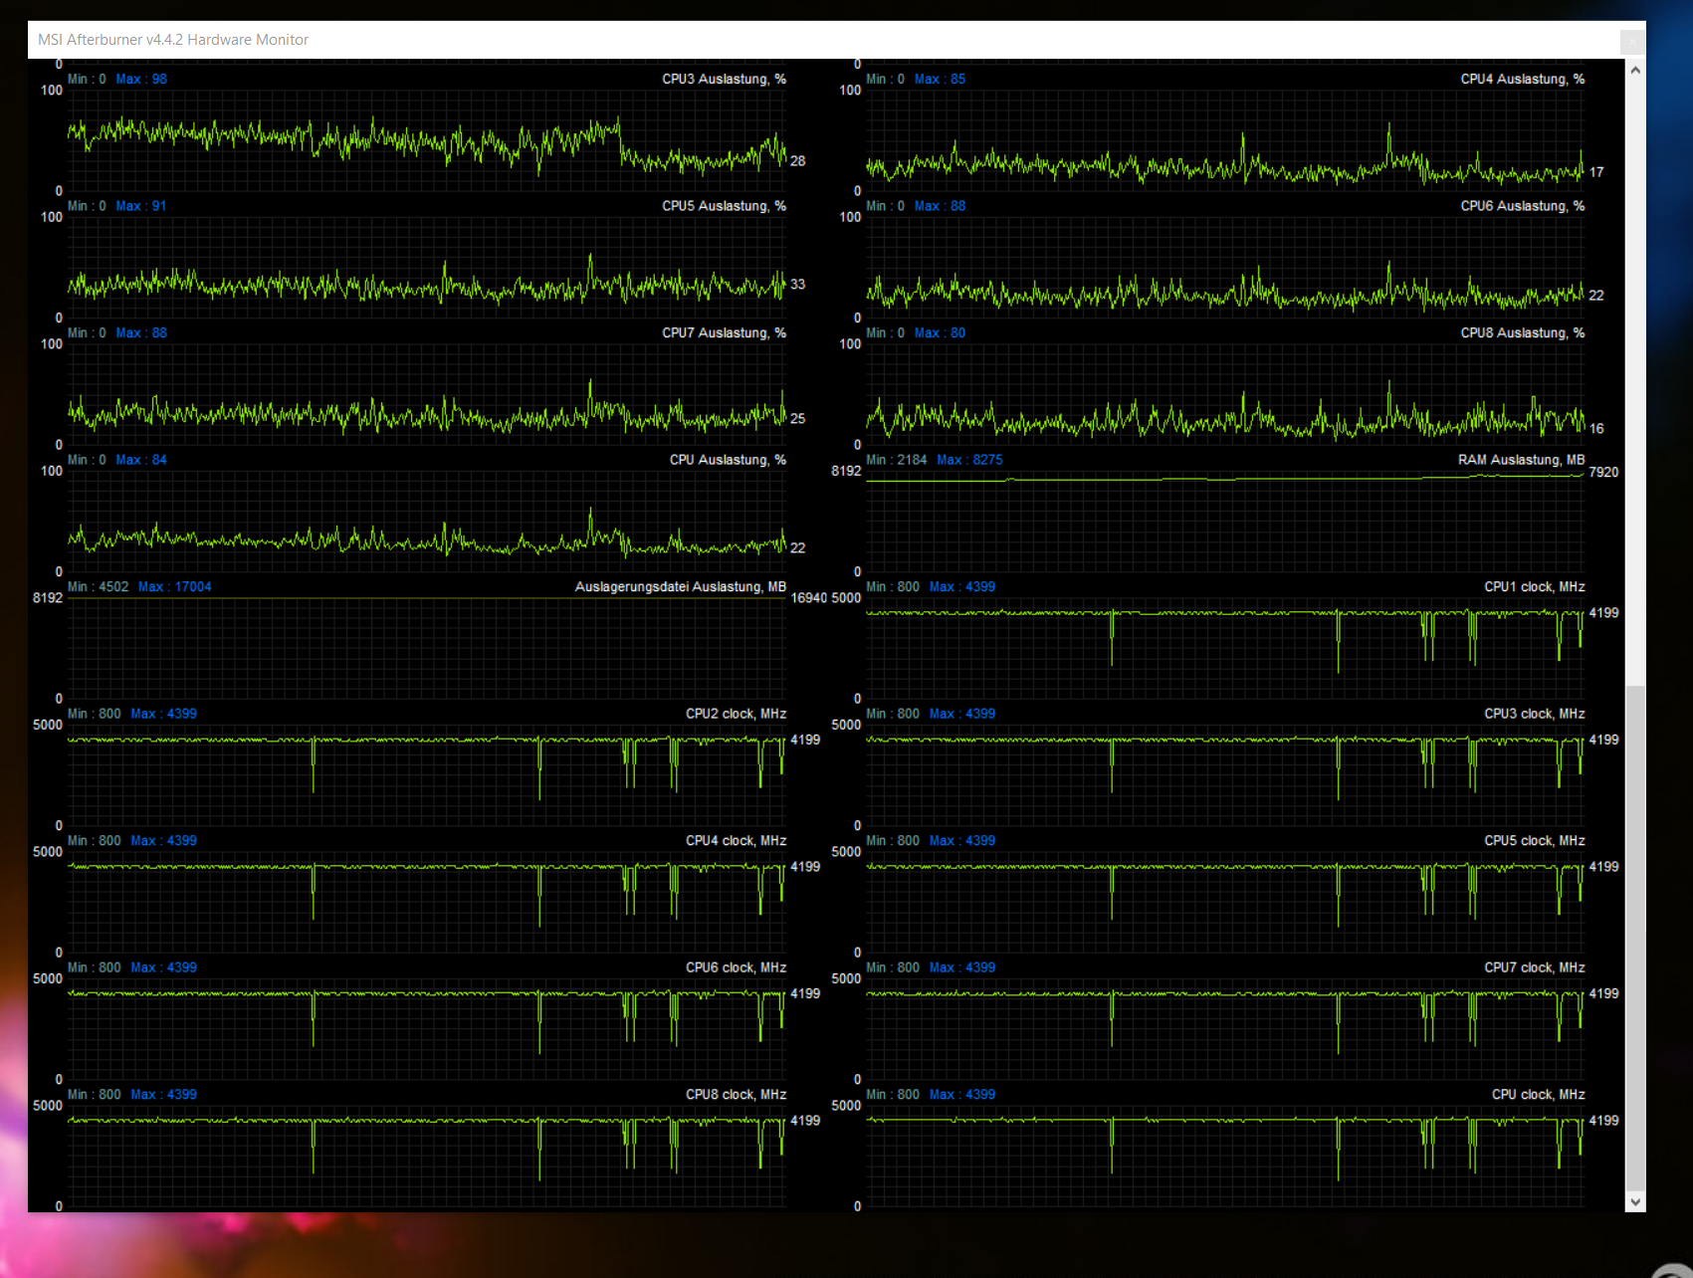The height and width of the screenshot is (1278, 1693).
Task: Click the RAM current value "7920"
Action: (x=1603, y=472)
